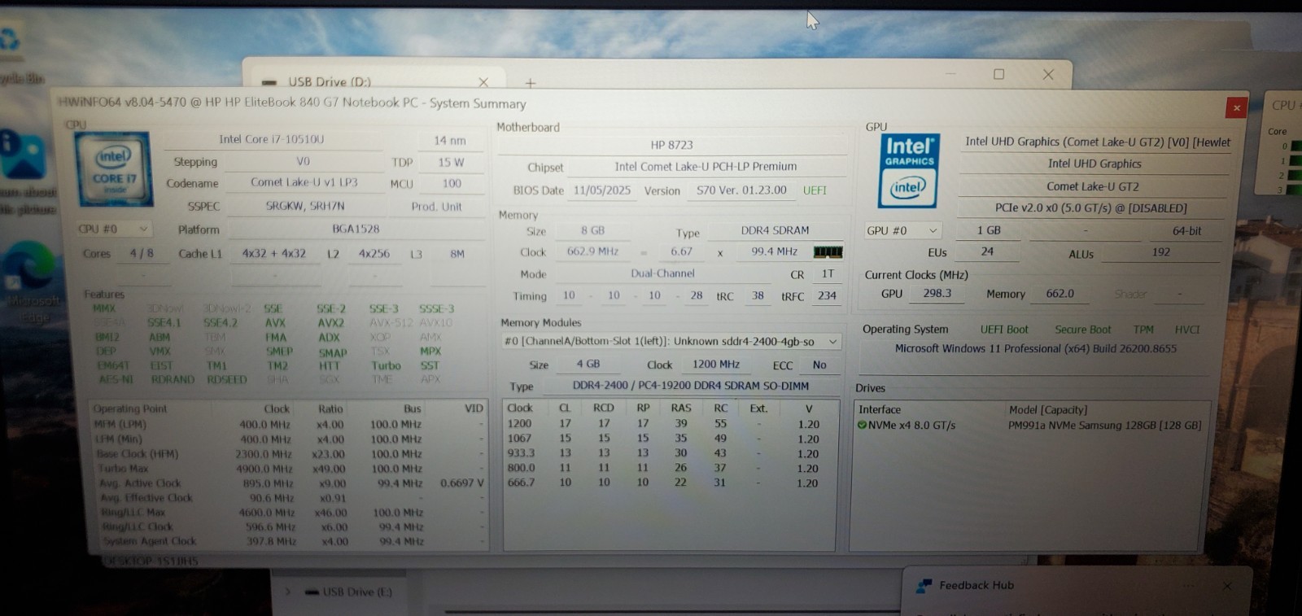Click the DDR4 SDRAM memory type field
Image resolution: width=1302 pixels, height=616 pixels.
click(x=775, y=230)
